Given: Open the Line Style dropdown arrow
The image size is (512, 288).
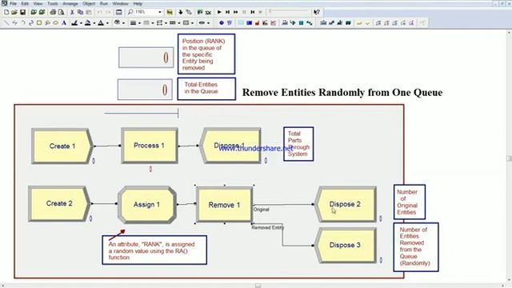Looking at the screenshot, I should point(153,23).
